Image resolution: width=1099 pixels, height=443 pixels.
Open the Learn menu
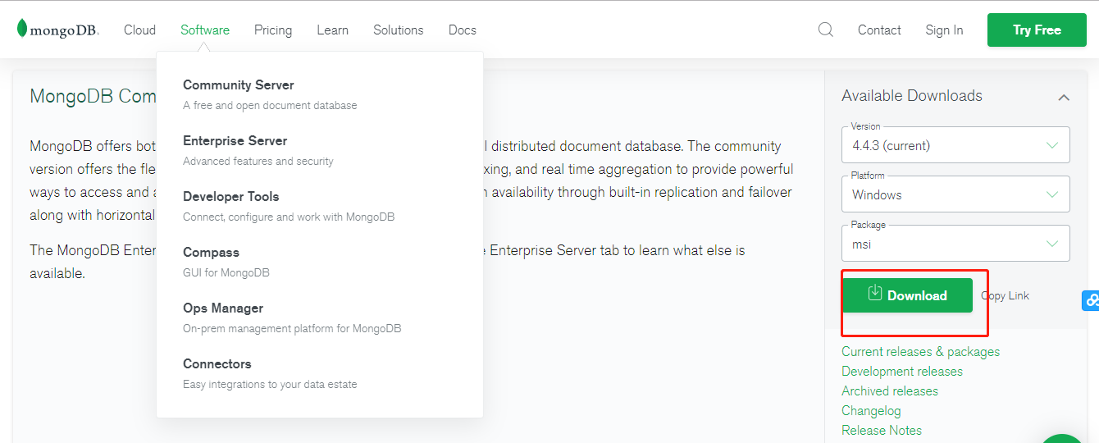click(332, 30)
